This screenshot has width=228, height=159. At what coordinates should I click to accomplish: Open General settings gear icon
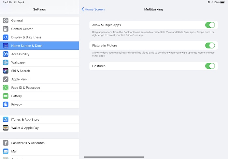pos(6,20)
